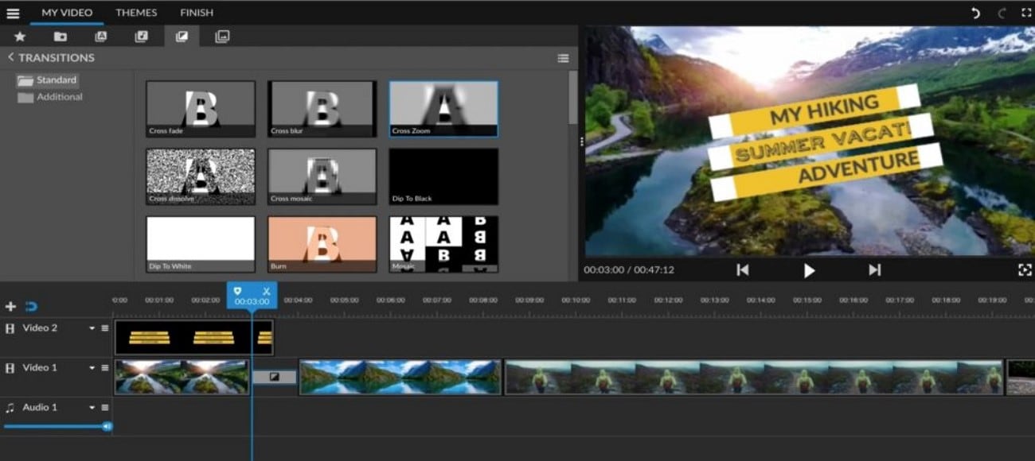The width and height of the screenshot is (1035, 461).
Task: Select the Cross Zoom transition thumbnail
Action: coord(443,109)
